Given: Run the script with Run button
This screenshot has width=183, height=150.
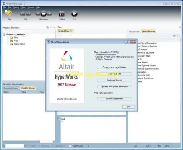Looking at the screenshot, I should [74, 14].
